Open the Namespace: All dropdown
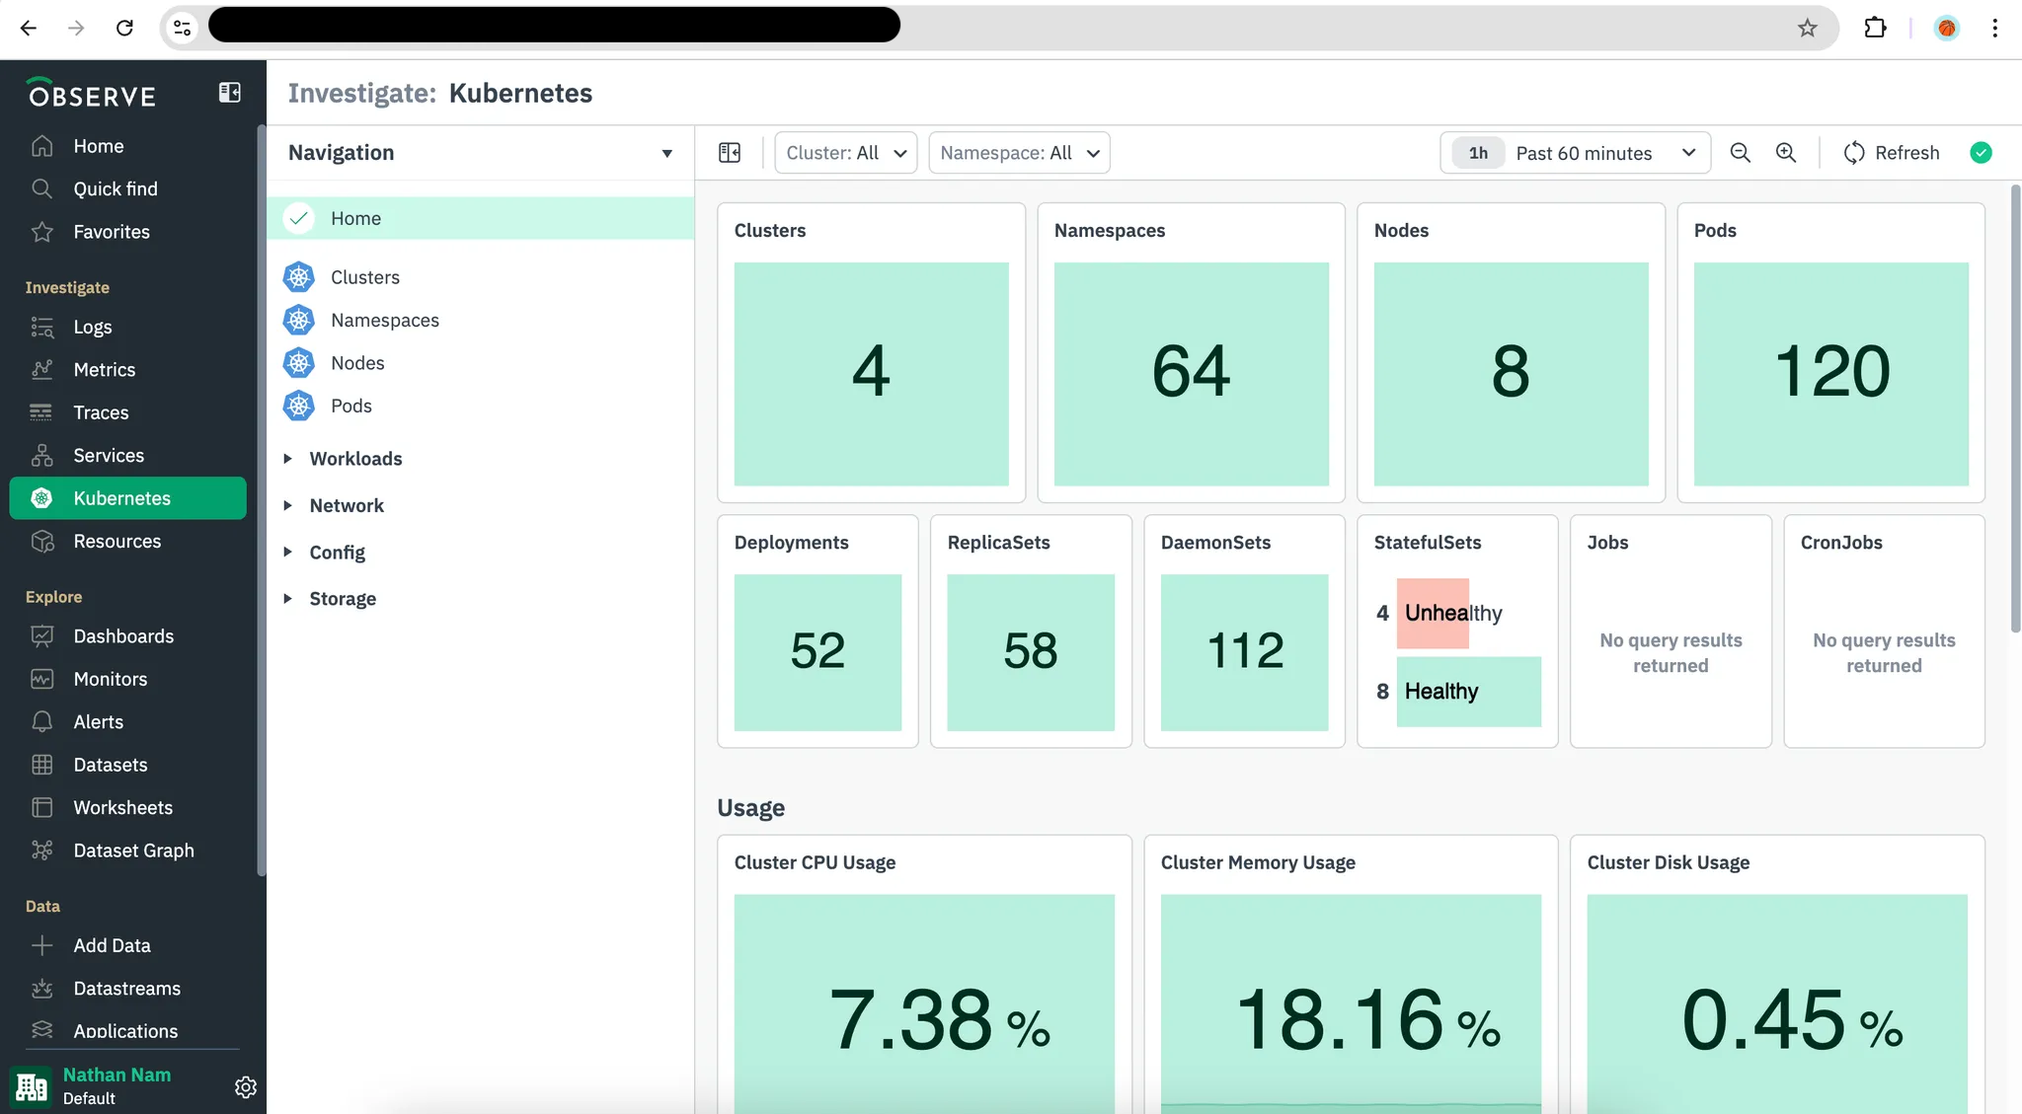 point(1019,153)
